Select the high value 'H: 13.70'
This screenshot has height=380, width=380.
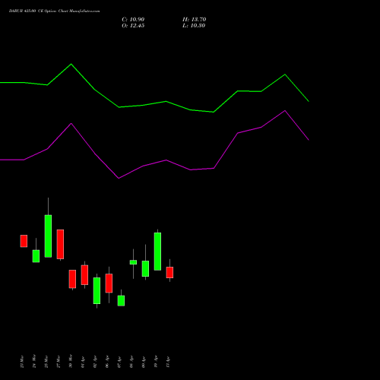(x=194, y=20)
